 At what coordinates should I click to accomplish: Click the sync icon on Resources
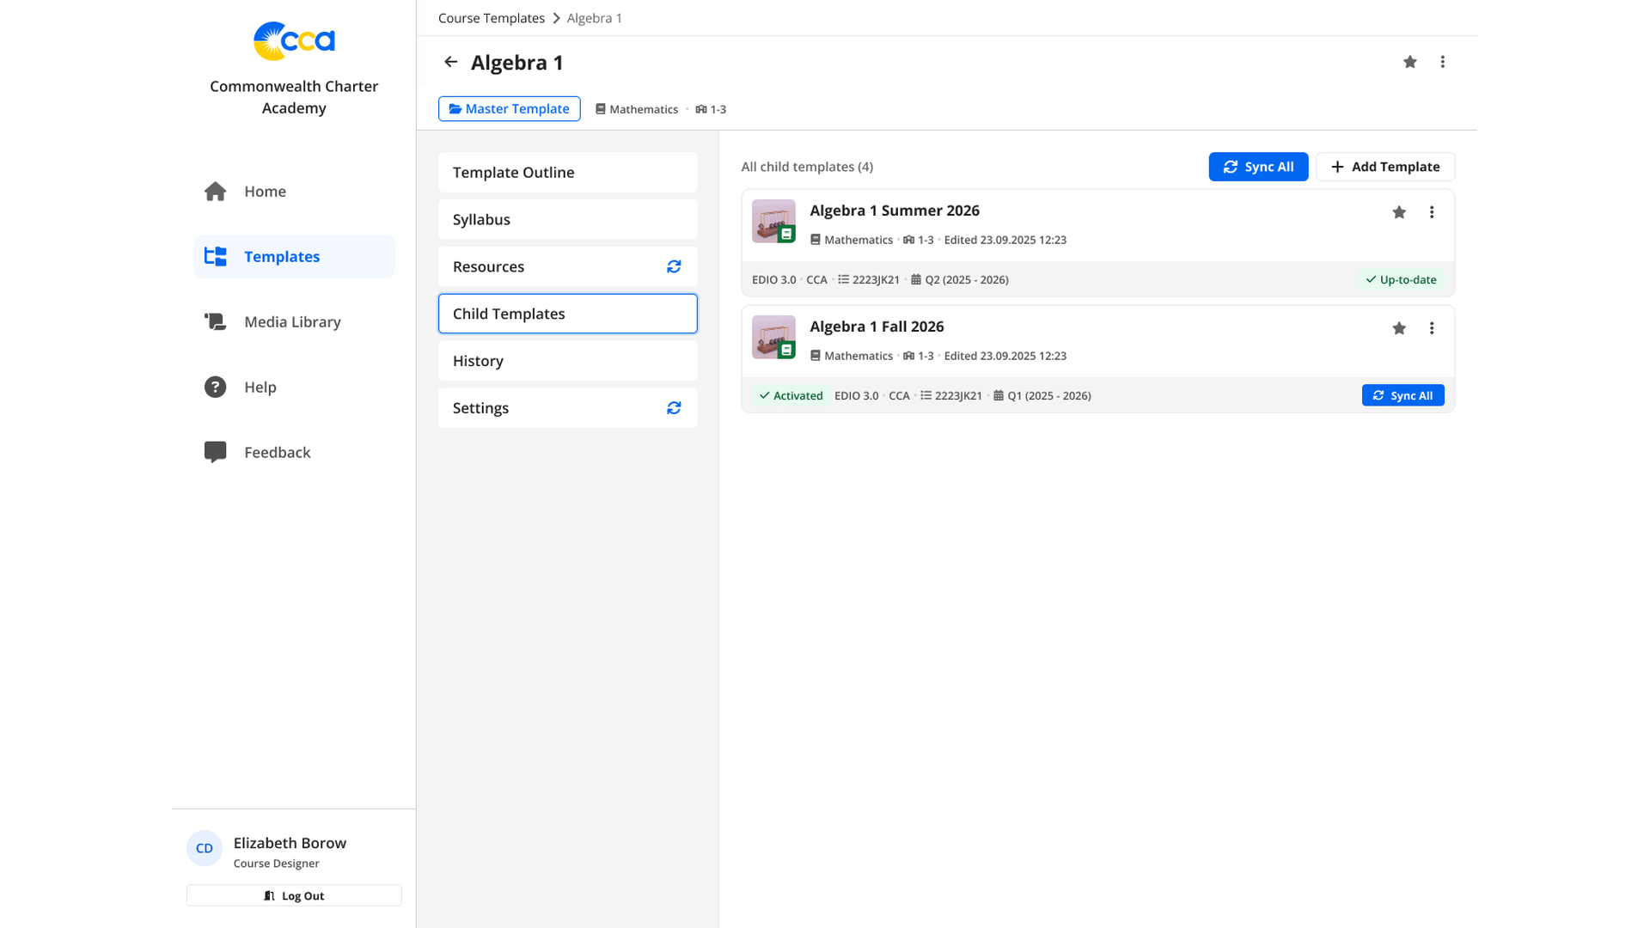pyautogui.click(x=674, y=267)
